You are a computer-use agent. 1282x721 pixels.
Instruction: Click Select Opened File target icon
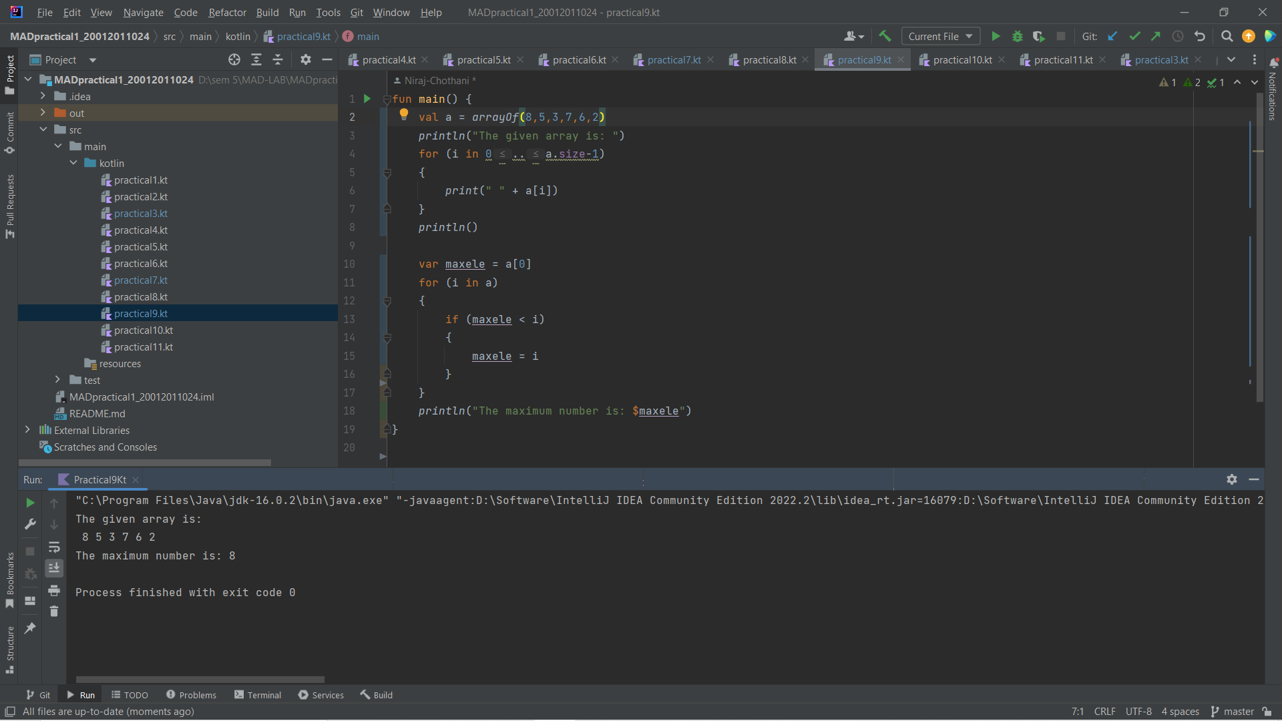234,60
